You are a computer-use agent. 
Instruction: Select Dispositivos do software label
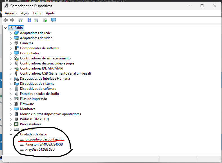(38, 89)
